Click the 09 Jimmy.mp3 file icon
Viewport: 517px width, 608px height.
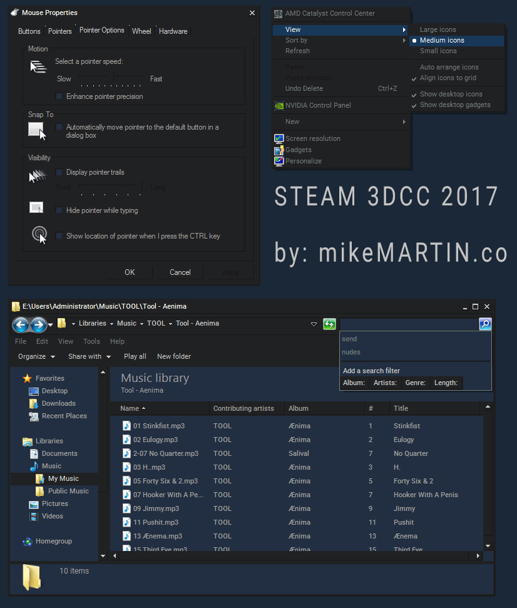tap(126, 508)
